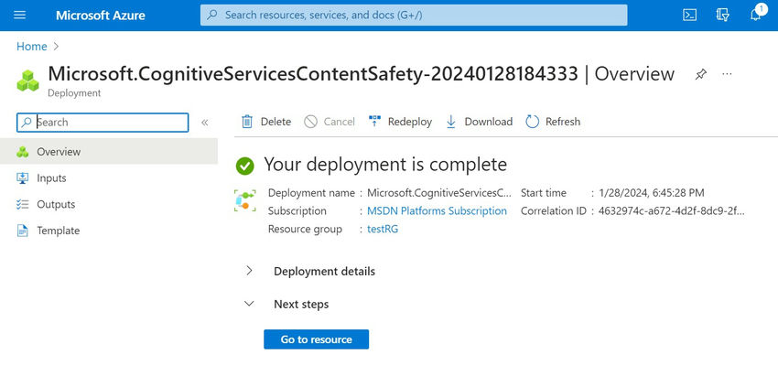Click the sidebar search magnifier icon

[27, 123]
